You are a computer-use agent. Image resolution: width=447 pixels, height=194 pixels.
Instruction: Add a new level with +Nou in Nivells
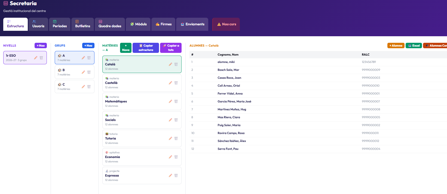(41, 46)
